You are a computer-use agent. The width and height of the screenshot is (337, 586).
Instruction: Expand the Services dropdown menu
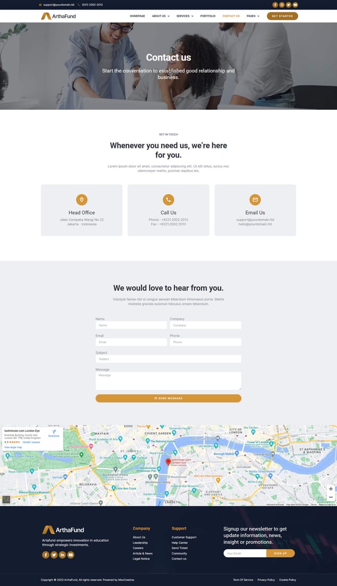pos(185,16)
